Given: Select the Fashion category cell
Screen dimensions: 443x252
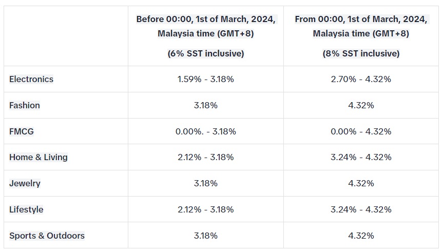Looking at the screenshot, I should 25,105.
